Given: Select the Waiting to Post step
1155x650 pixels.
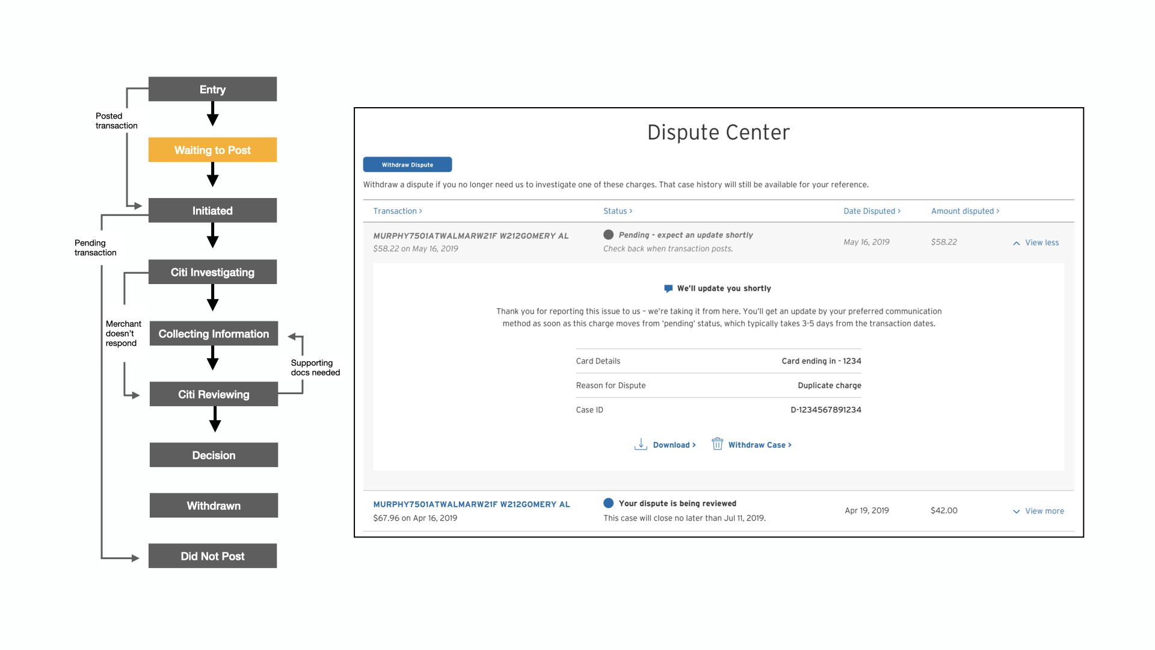Looking at the screenshot, I should coord(212,150).
